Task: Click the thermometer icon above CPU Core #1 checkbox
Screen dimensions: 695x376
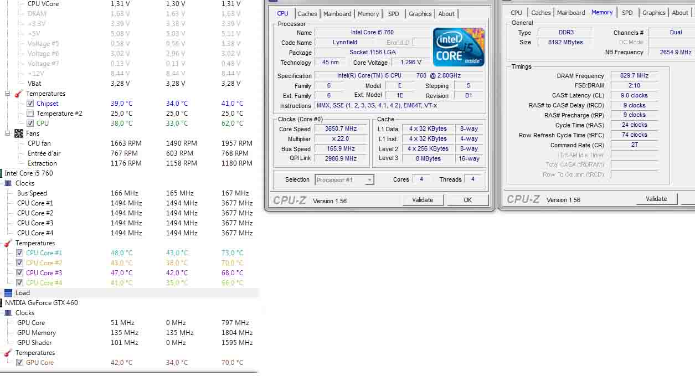Action: pyautogui.click(x=8, y=243)
